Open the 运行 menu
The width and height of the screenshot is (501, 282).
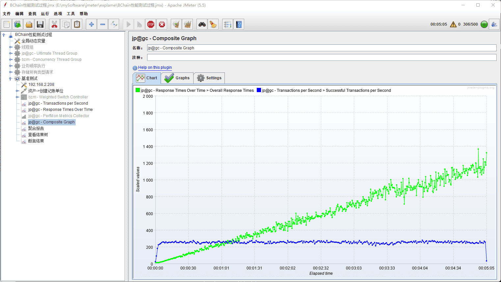tap(45, 14)
